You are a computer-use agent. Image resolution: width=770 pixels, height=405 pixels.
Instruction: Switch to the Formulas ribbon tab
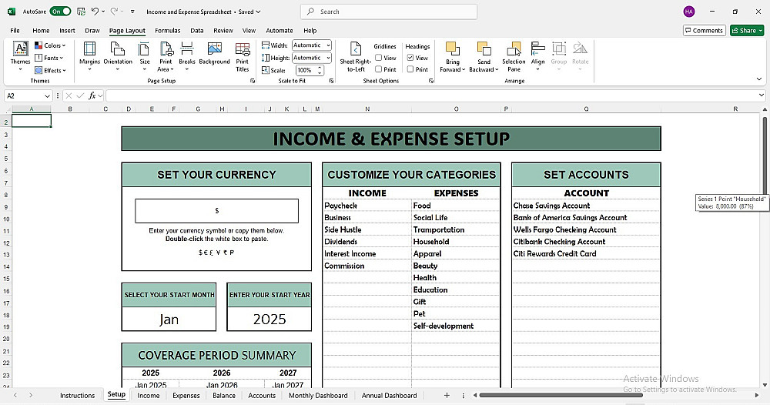coord(167,31)
